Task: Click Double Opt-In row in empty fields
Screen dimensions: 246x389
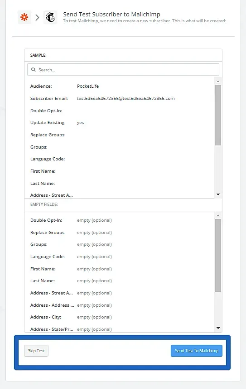Action: click(x=120, y=220)
